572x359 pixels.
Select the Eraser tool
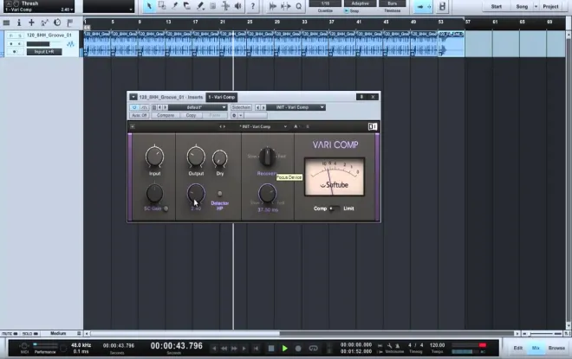[187, 6]
